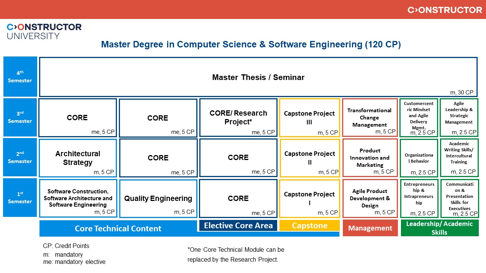Click 'm, 2.5 CP' under Agile Leadership box

pyautogui.click(x=464, y=132)
